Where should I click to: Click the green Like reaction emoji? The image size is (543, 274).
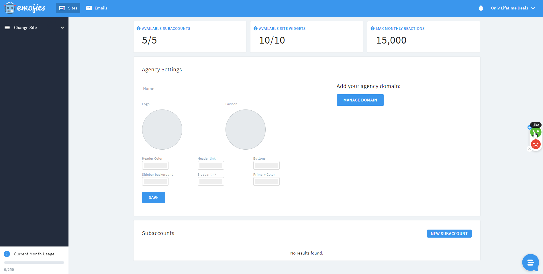[x=536, y=132]
